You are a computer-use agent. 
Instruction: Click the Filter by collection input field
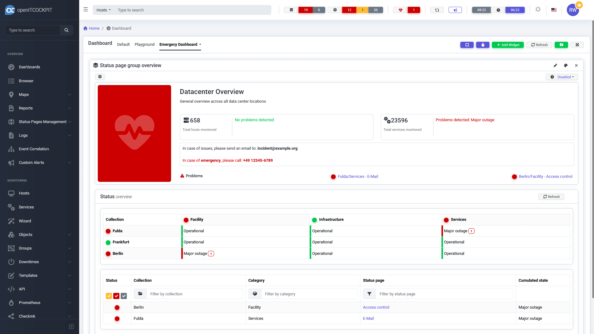click(x=195, y=294)
